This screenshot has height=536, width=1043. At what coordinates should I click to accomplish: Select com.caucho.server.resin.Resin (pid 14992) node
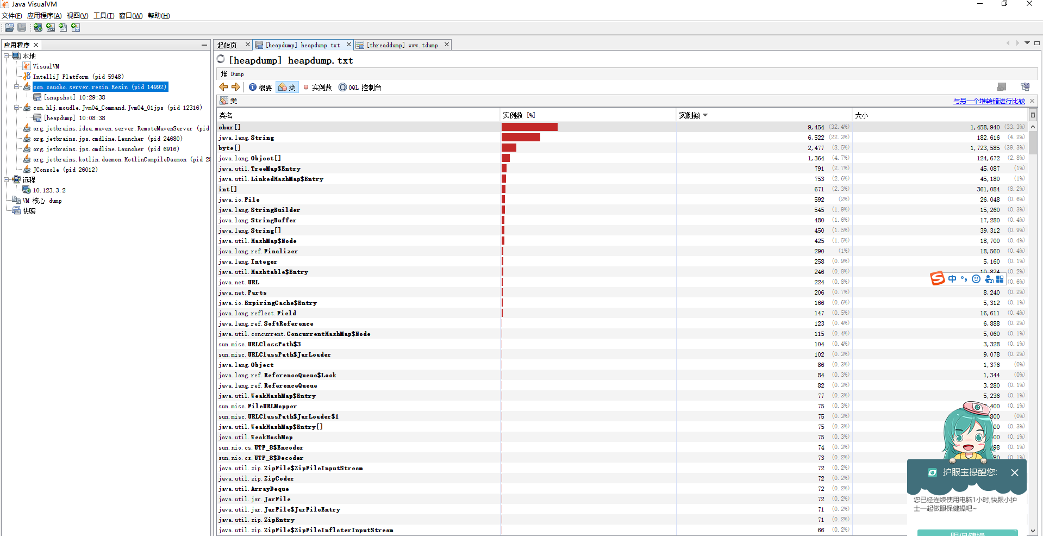[100, 87]
